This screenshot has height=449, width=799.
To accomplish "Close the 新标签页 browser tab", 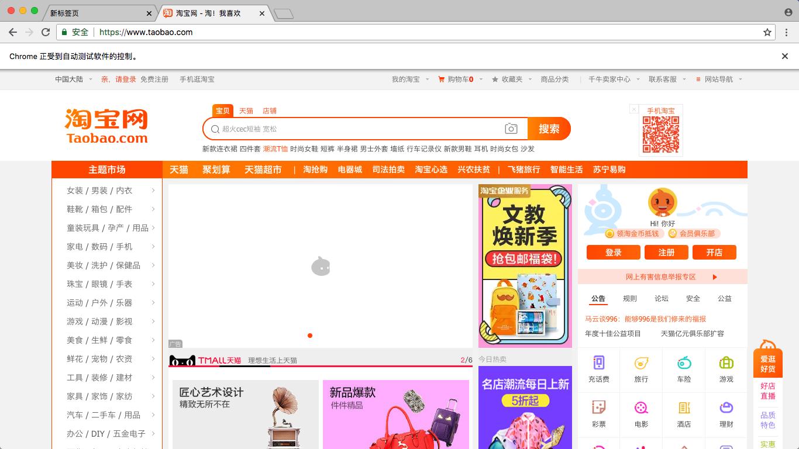I will click(149, 13).
